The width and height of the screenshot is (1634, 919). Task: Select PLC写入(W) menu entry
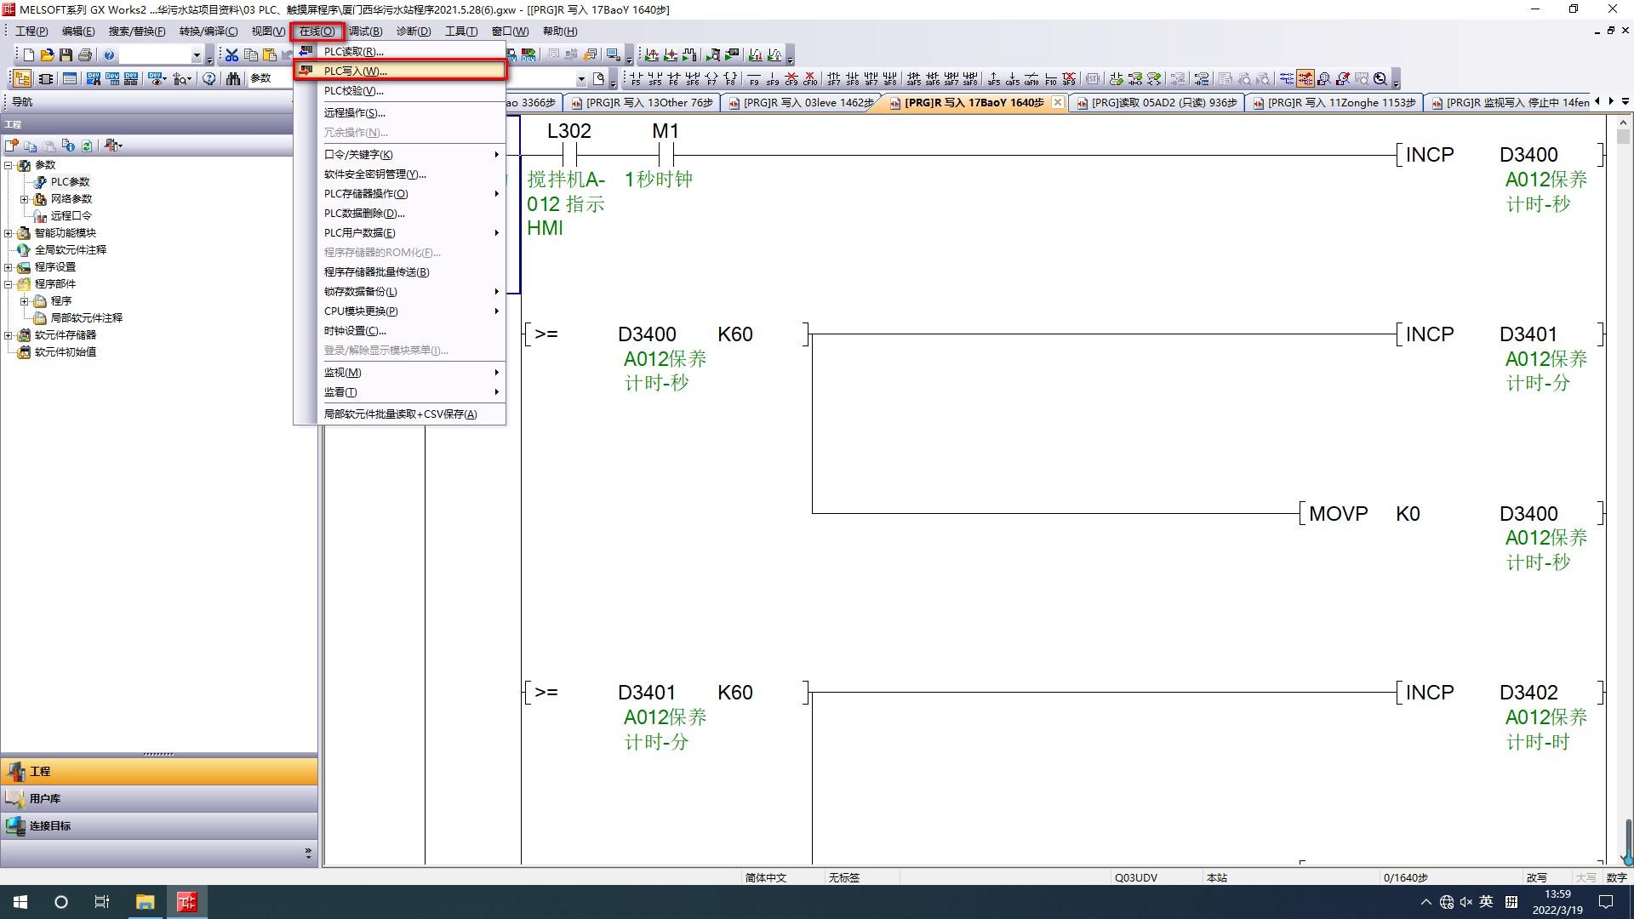[355, 71]
